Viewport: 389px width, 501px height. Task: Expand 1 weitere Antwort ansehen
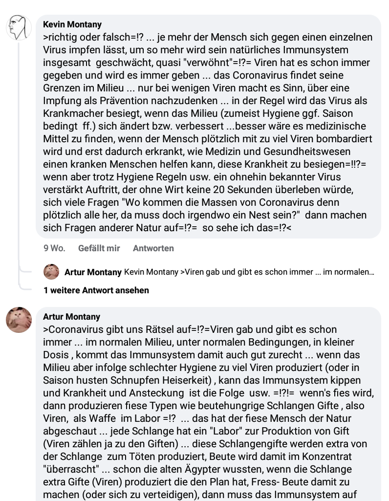point(96,290)
